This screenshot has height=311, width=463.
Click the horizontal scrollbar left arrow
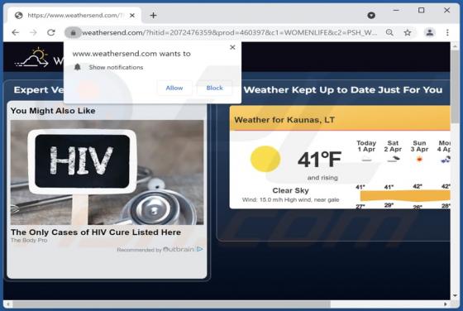coord(7,304)
